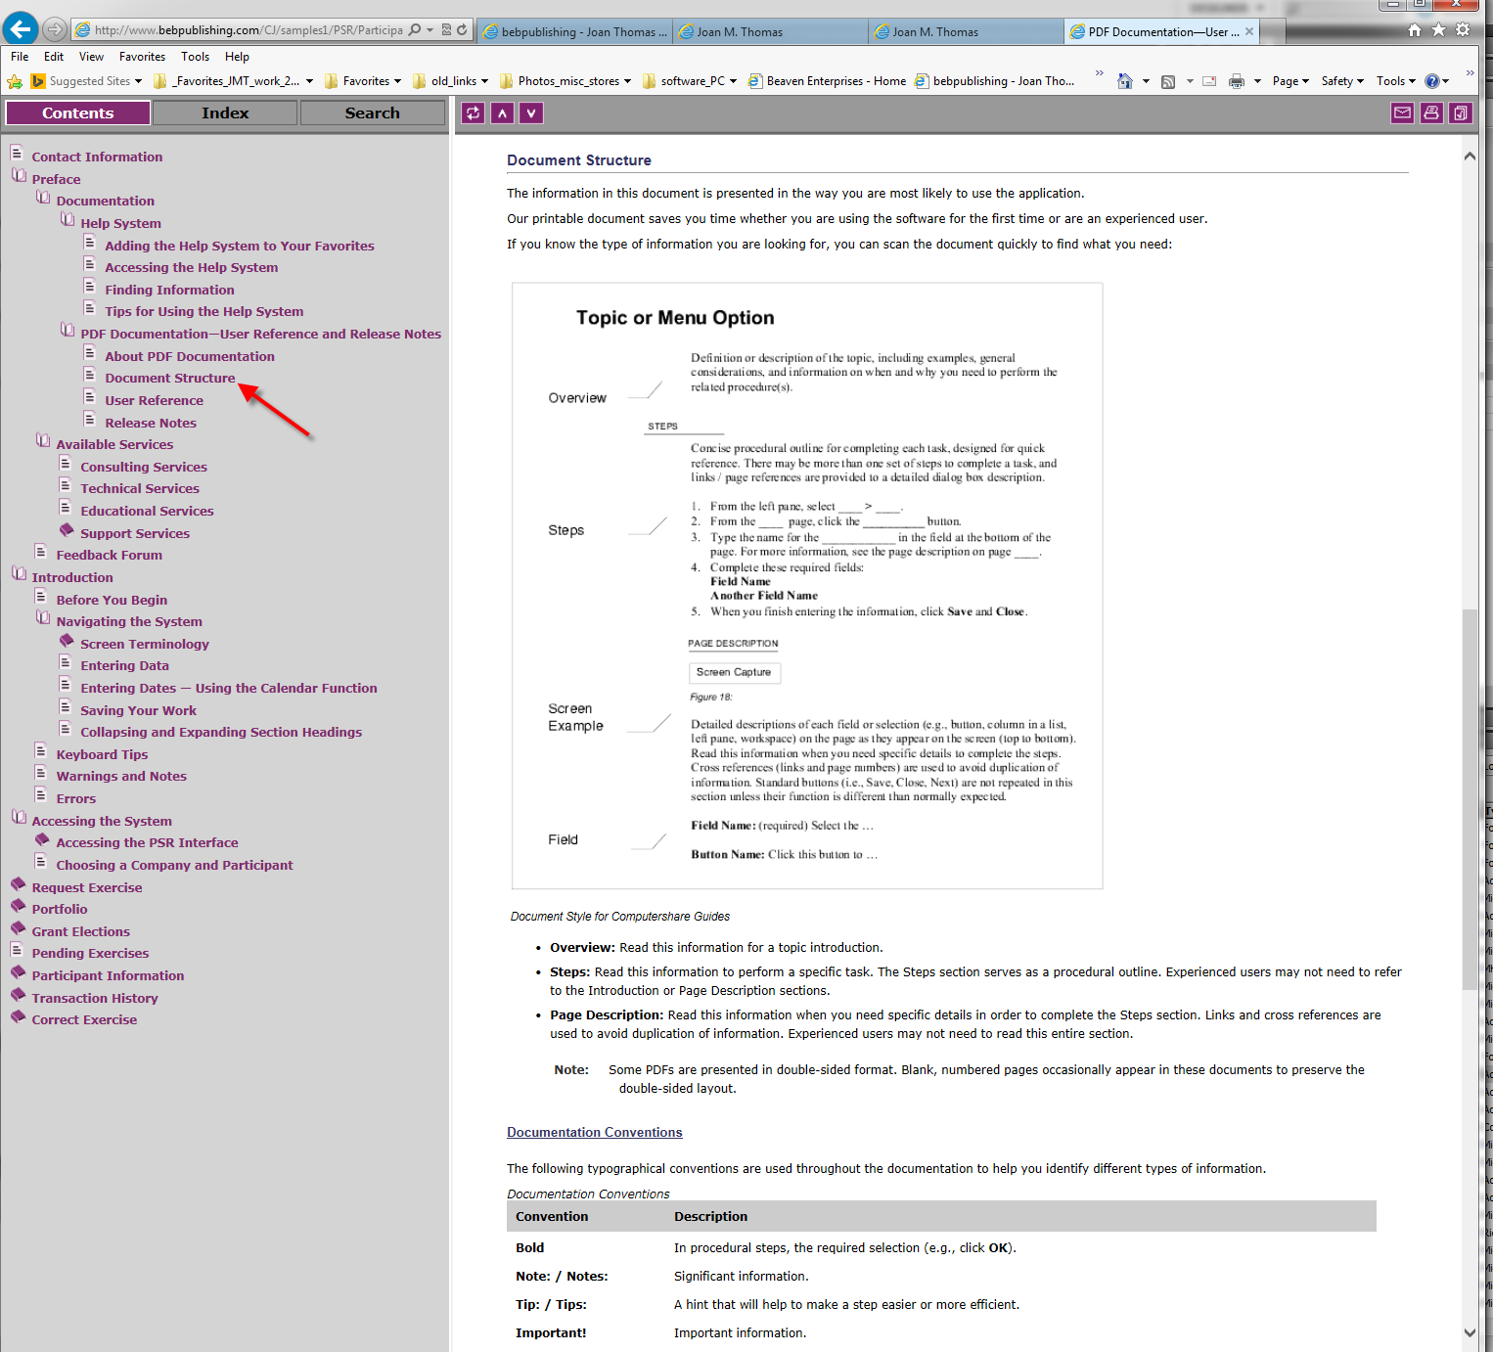Collapse the Preface open book icon
The image size is (1493, 1352).
pos(19,177)
